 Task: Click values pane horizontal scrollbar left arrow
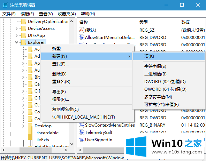pyautogui.click(x=80, y=150)
